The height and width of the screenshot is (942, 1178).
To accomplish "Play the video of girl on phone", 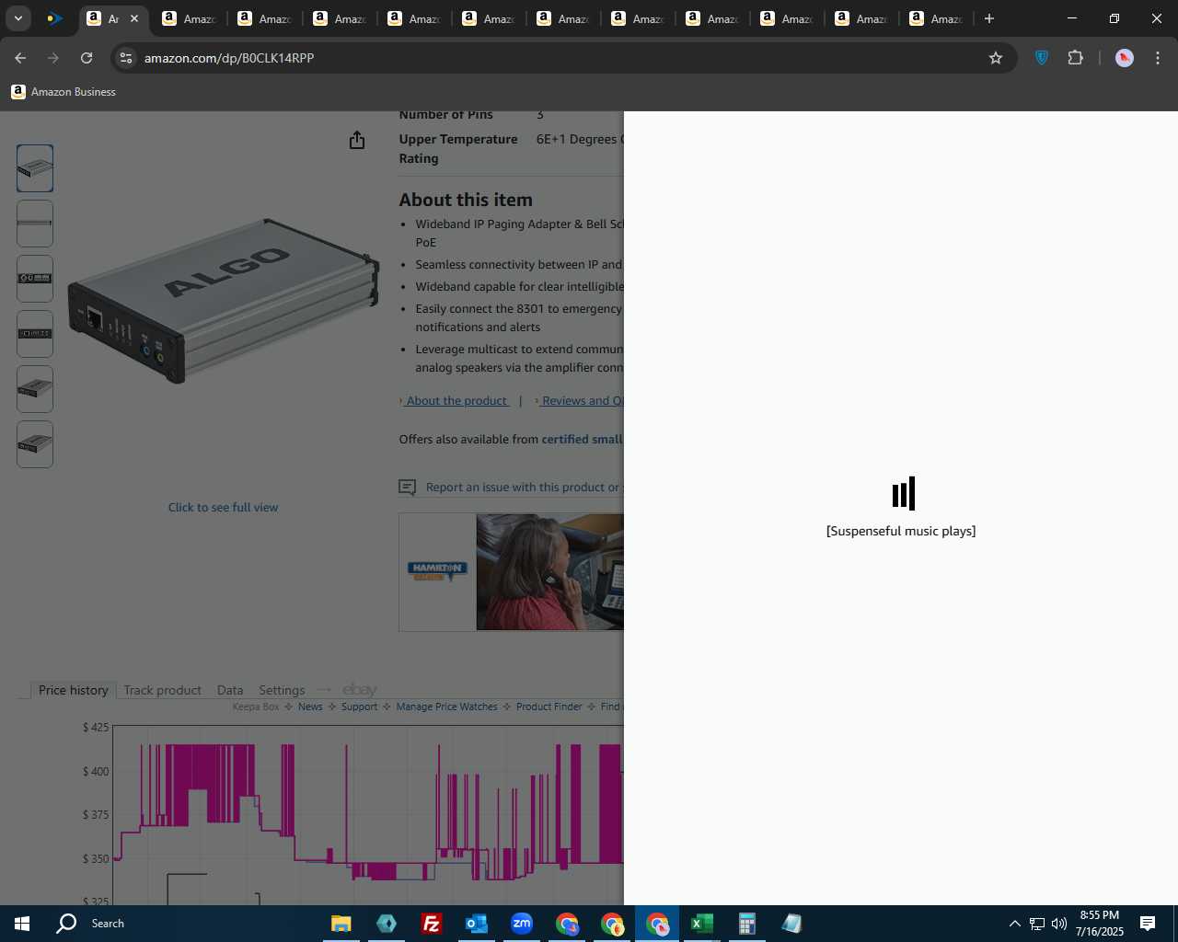I will [x=549, y=571].
